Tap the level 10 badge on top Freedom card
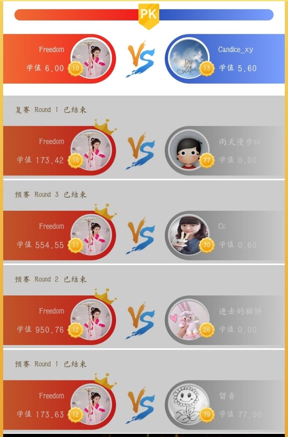 [76, 68]
